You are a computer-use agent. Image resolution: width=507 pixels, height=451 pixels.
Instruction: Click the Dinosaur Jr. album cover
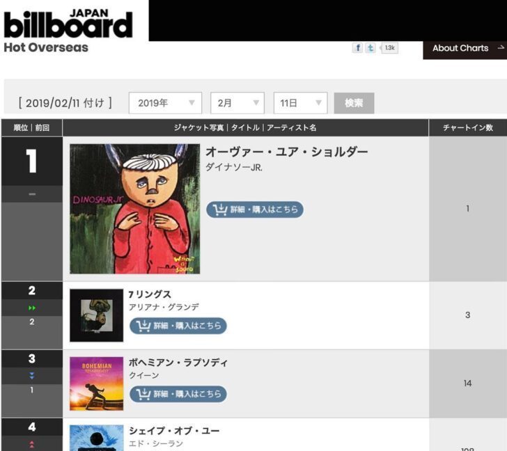pos(135,209)
